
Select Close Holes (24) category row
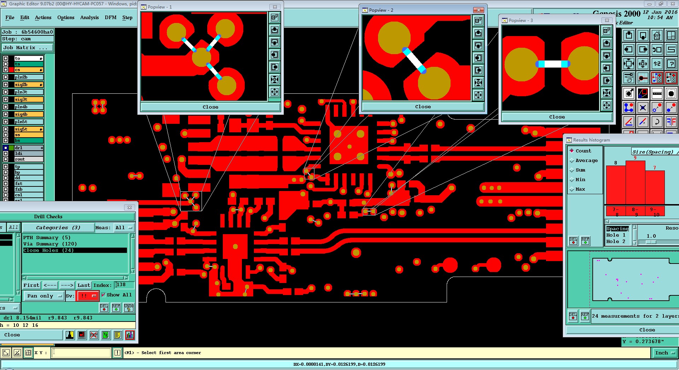click(x=75, y=250)
